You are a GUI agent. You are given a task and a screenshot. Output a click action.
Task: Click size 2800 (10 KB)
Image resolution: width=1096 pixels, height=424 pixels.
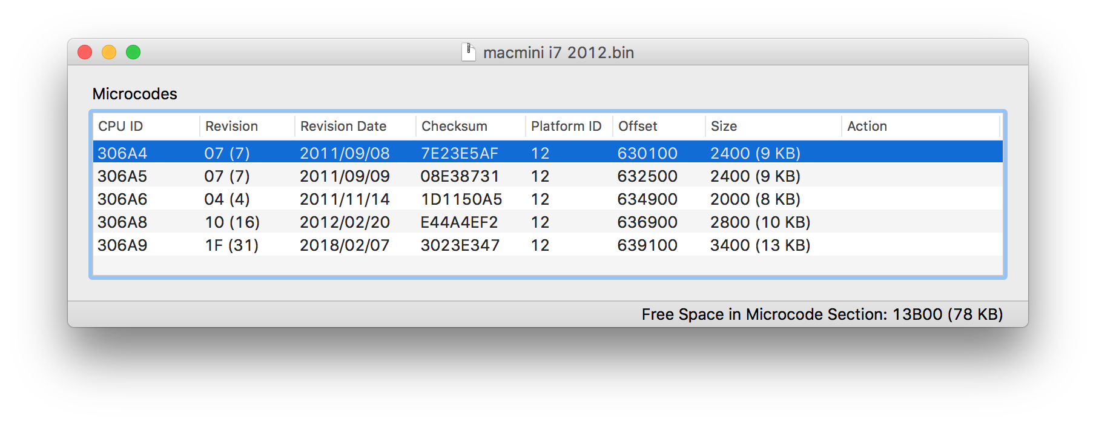(760, 222)
